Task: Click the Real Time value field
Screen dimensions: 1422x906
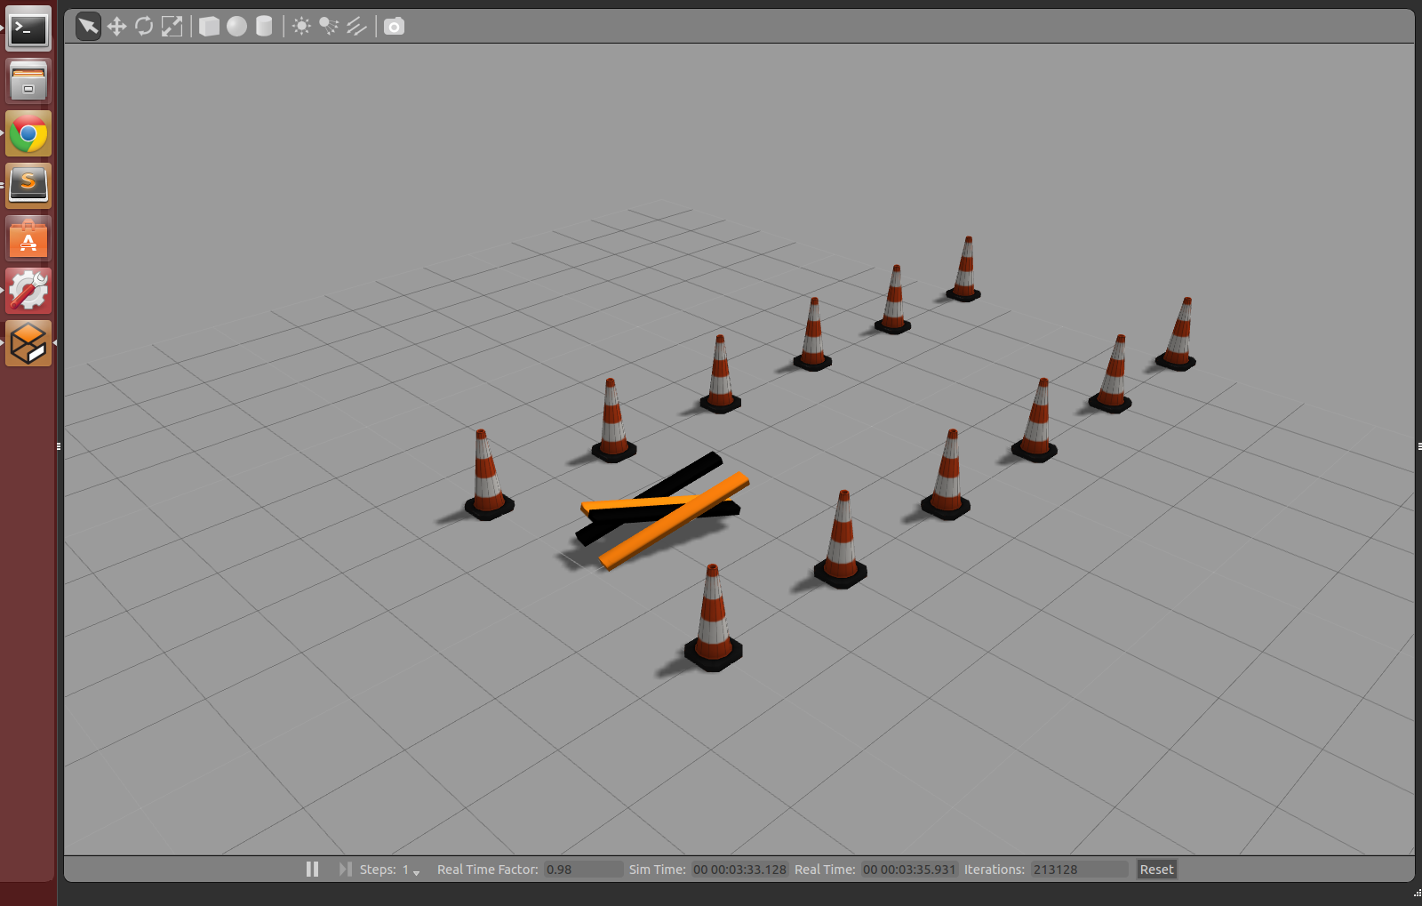Action: point(909,870)
